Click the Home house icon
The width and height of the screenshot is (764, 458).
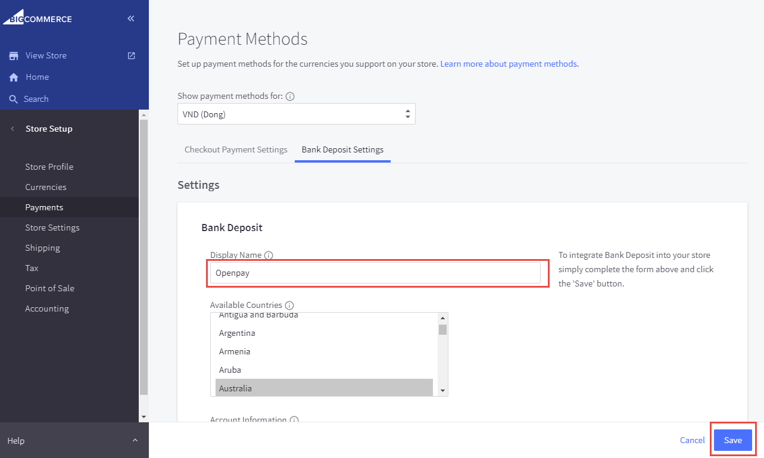point(13,77)
